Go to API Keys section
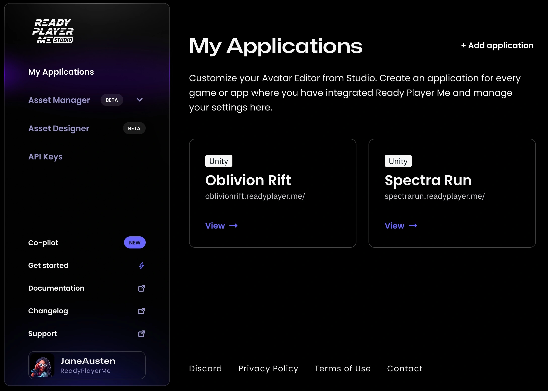 [x=45, y=157]
